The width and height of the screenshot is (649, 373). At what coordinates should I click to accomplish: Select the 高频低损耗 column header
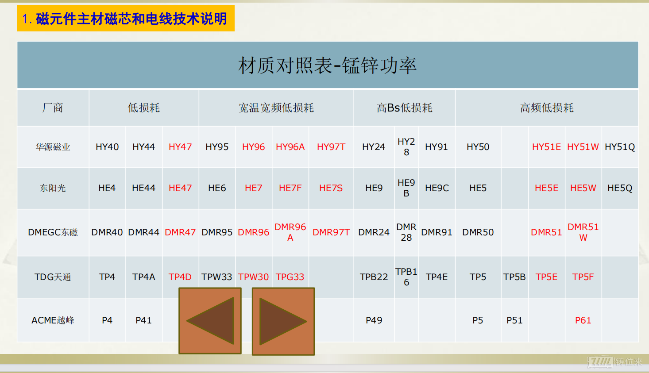(547, 108)
